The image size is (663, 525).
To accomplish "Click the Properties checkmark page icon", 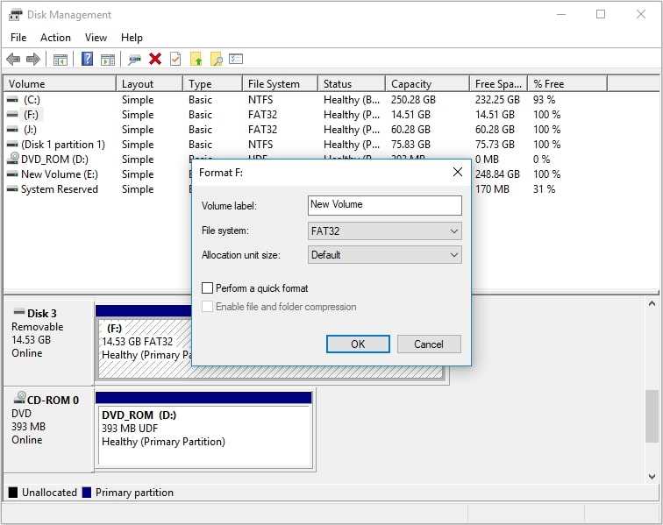I will 175,59.
